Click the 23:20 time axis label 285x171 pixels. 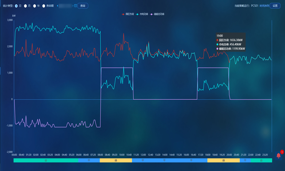[265, 155]
